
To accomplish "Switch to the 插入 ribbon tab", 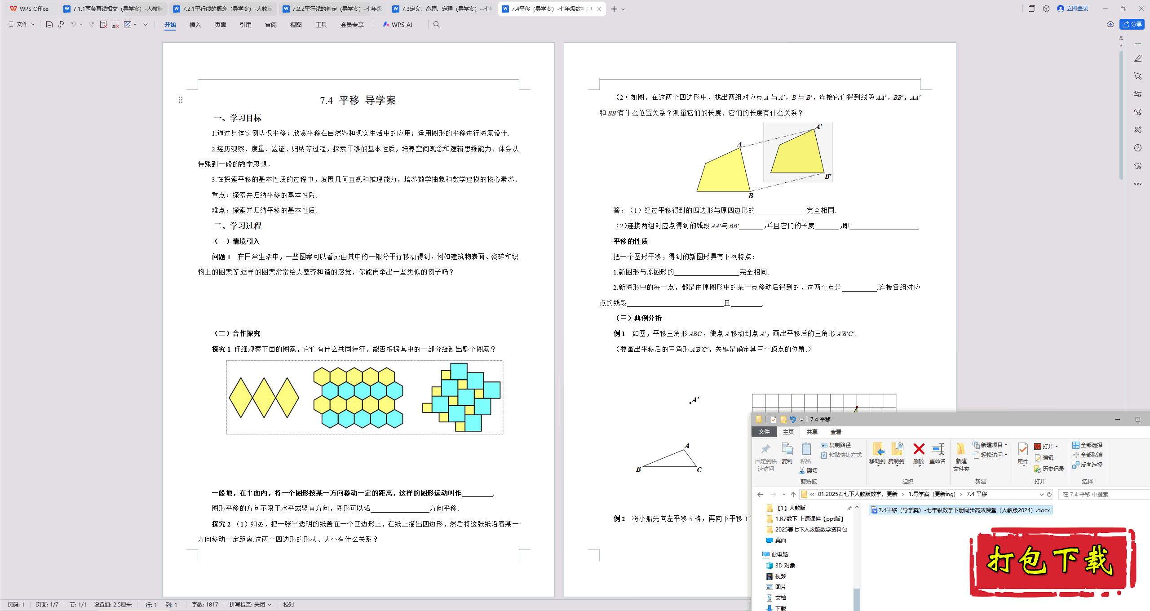I will point(195,25).
